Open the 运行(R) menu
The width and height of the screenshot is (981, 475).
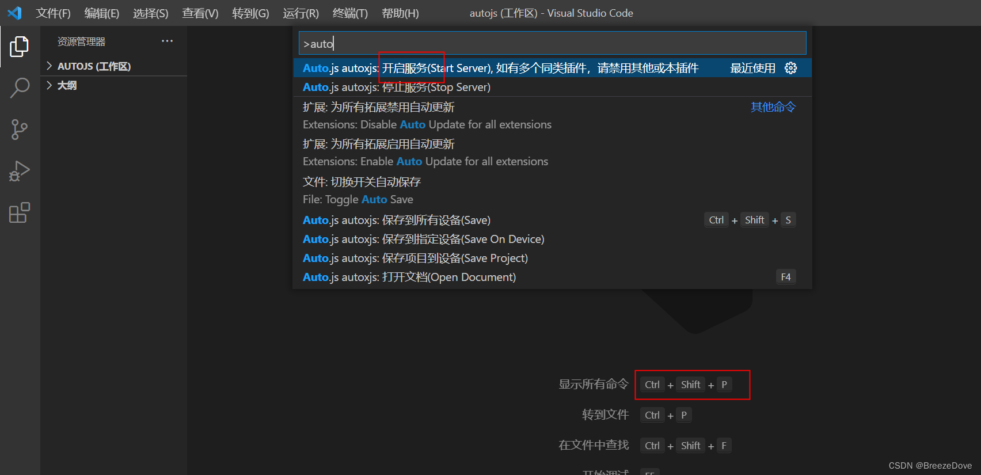point(301,13)
